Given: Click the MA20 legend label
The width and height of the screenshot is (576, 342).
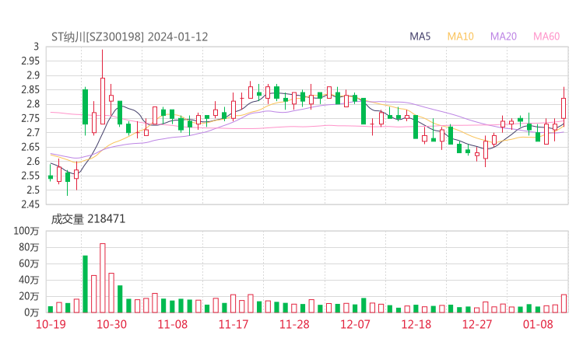Looking at the screenshot, I should 504,37.
